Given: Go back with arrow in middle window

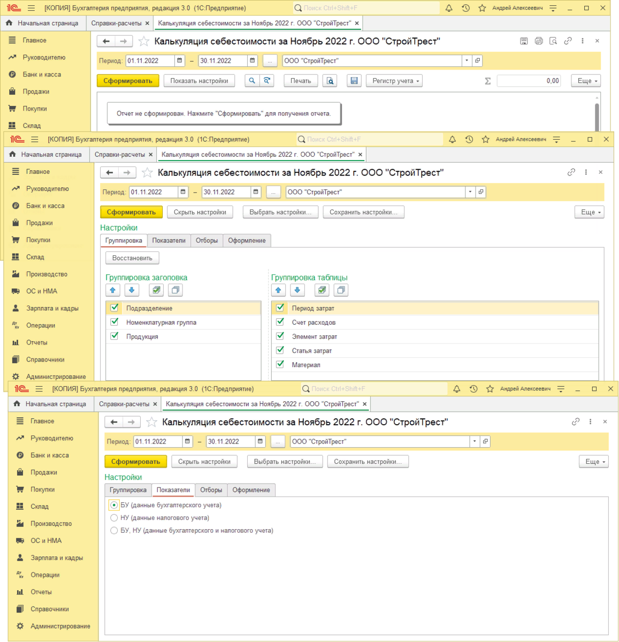Looking at the screenshot, I should (x=110, y=172).
